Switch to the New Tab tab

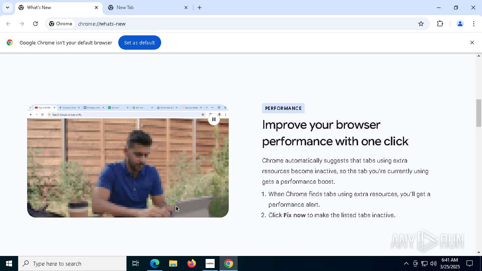(148, 8)
